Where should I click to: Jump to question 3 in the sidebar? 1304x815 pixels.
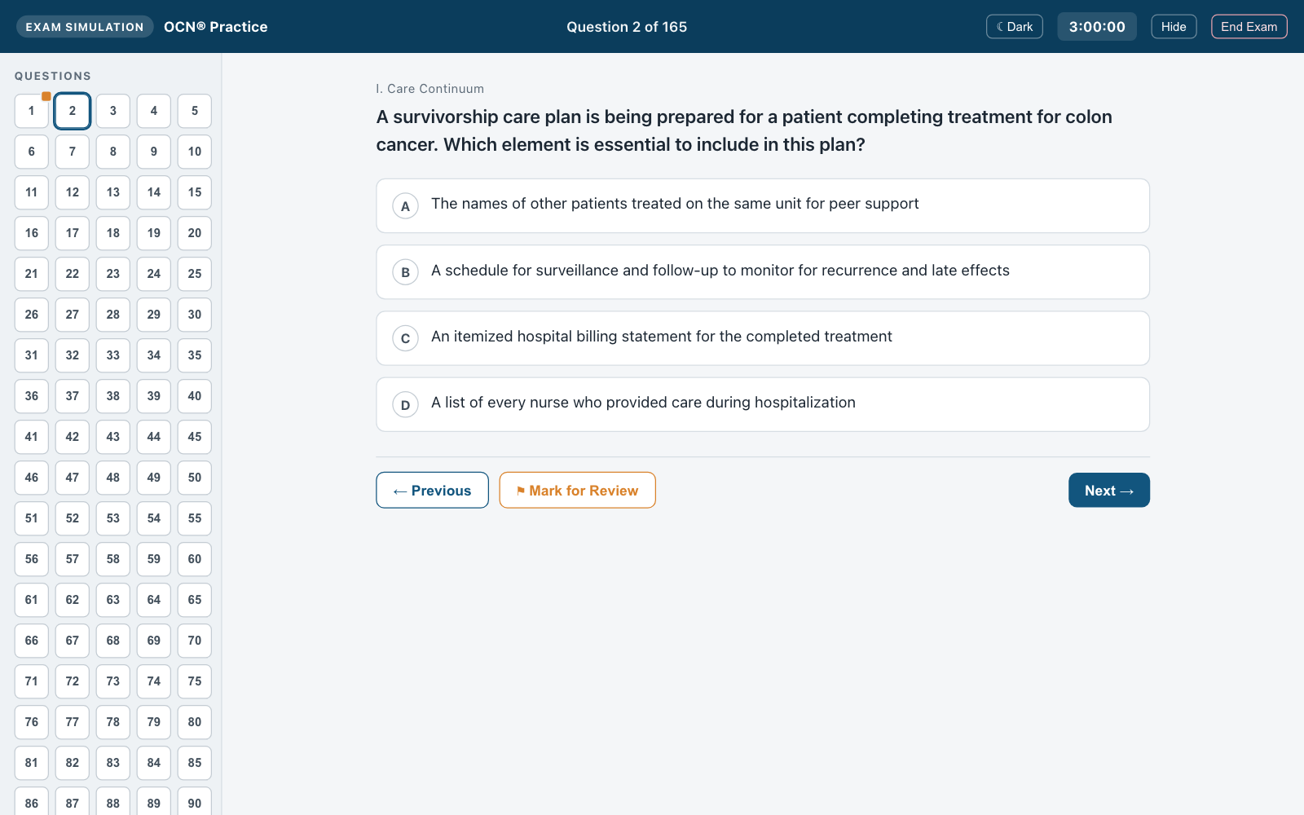point(113,111)
